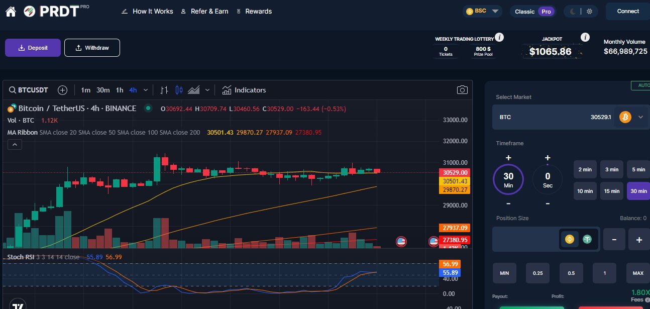Click the market status green dot
The height and width of the screenshot is (309, 650).
tap(148, 108)
